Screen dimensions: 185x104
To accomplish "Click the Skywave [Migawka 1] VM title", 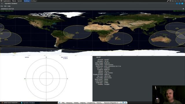I will pyautogui.click(x=111, y=103).
